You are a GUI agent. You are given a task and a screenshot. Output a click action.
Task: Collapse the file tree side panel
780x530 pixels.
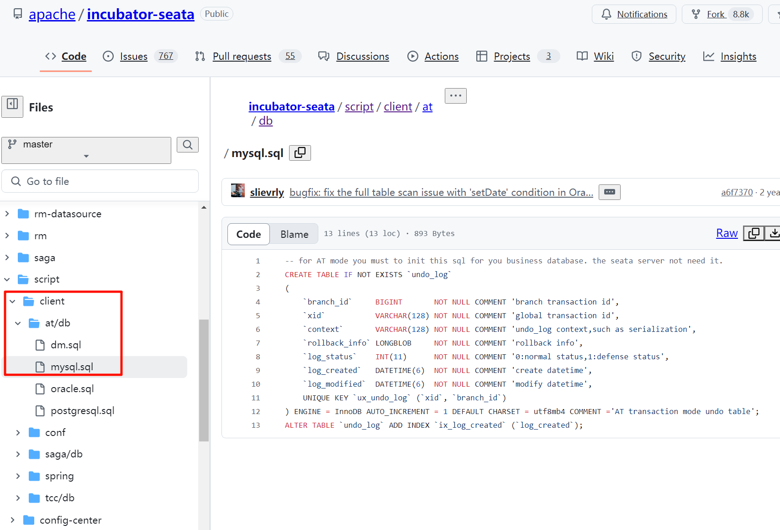click(x=12, y=107)
